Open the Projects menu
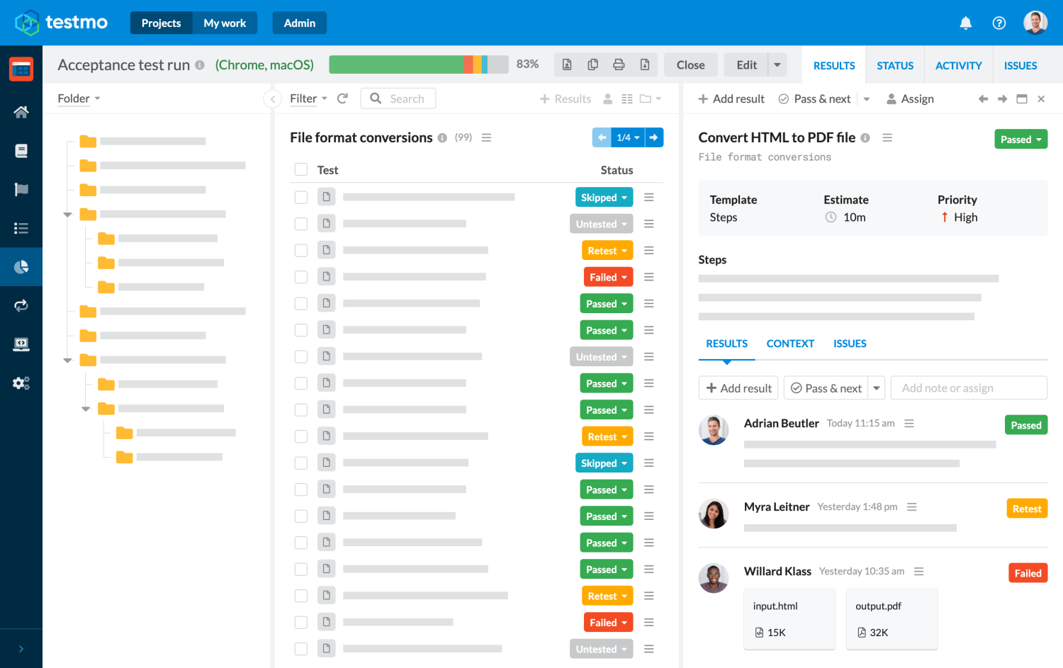 click(x=161, y=23)
